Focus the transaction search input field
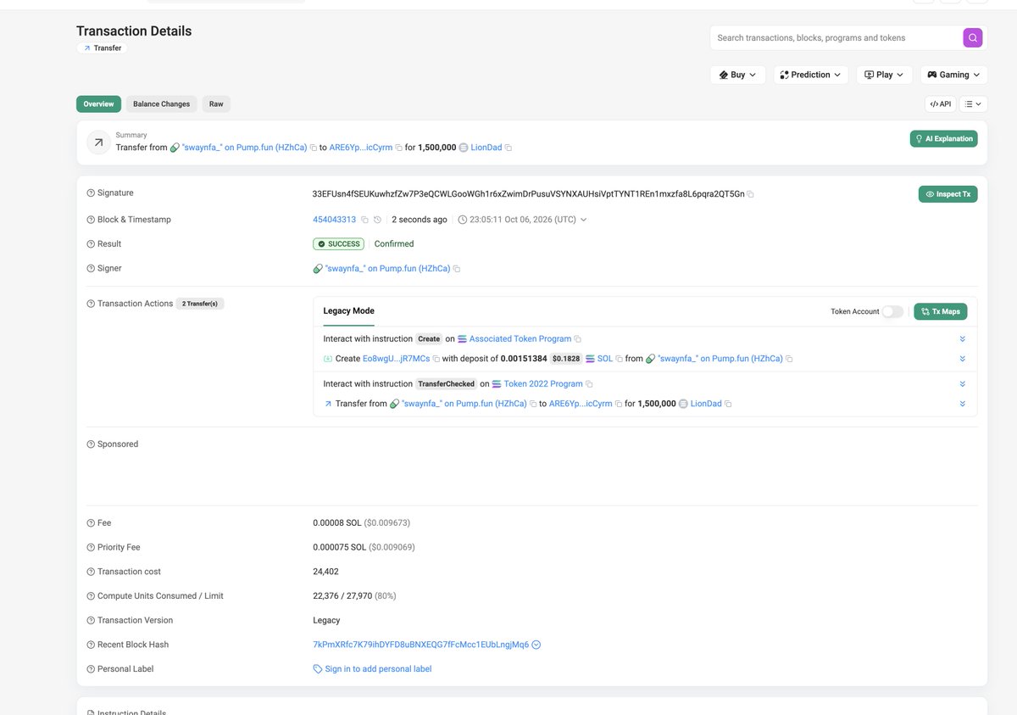Screen dimensions: 1017x715 [836, 37]
